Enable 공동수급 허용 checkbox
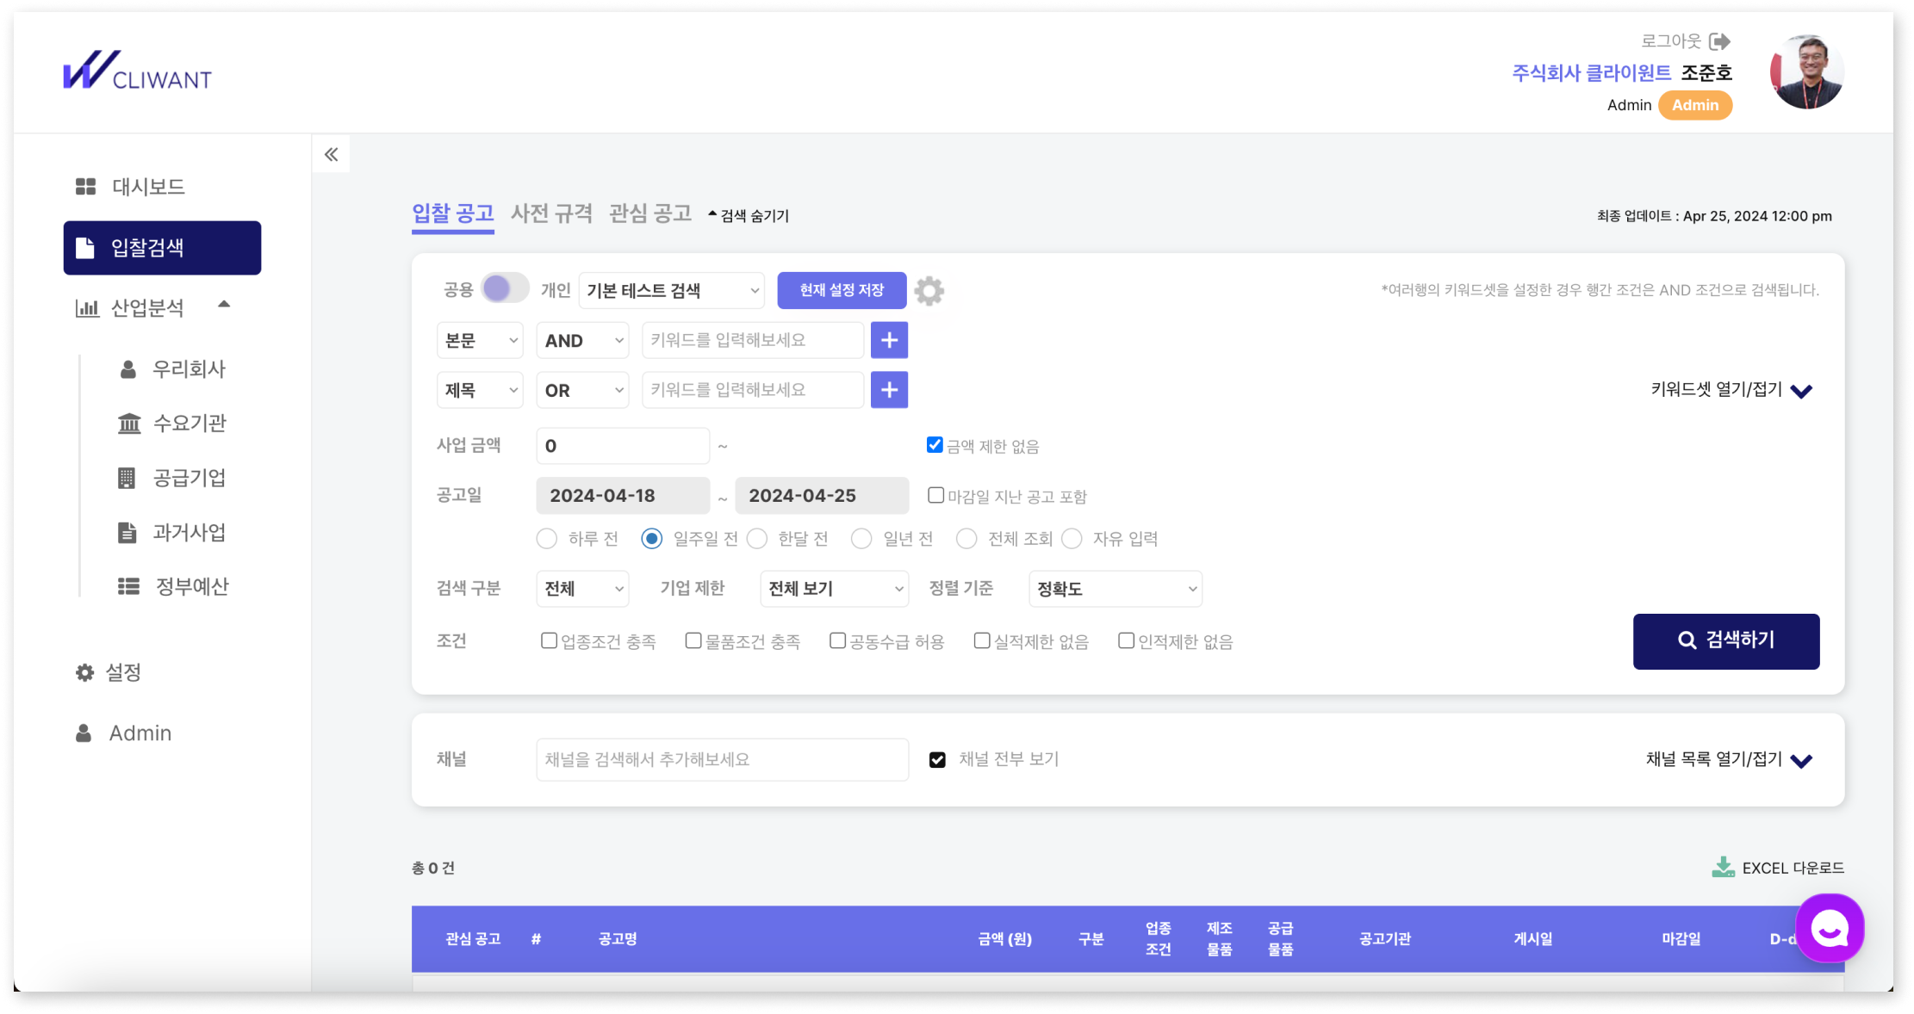This screenshot has width=1914, height=1014. coord(837,640)
